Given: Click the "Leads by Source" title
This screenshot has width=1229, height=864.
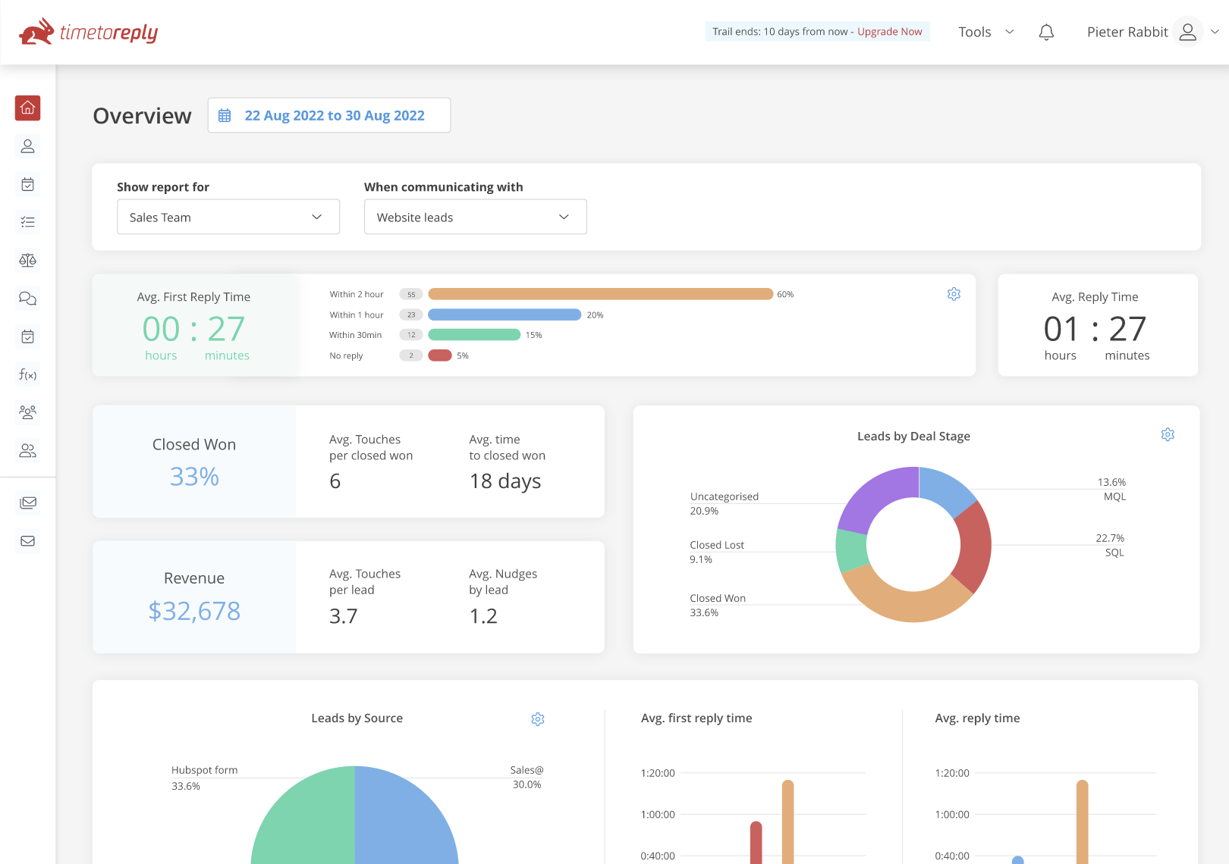Looking at the screenshot, I should tap(357, 718).
